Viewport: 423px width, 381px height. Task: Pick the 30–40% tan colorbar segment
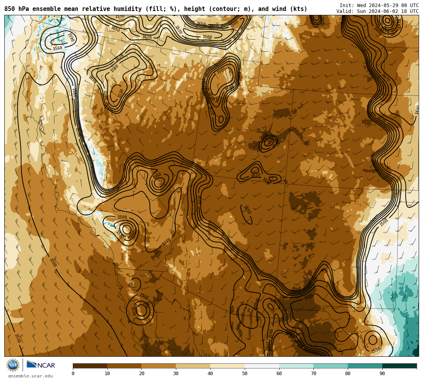[x=193, y=366]
